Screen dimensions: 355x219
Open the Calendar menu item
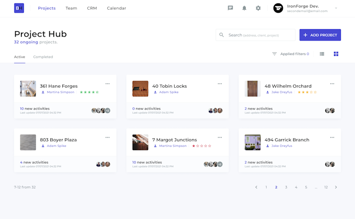(x=117, y=8)
